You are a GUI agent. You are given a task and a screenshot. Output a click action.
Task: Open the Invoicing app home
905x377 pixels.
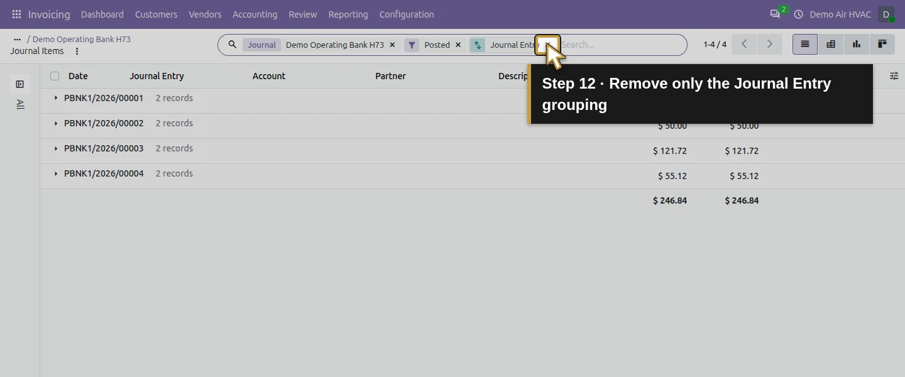coord(49,14)
